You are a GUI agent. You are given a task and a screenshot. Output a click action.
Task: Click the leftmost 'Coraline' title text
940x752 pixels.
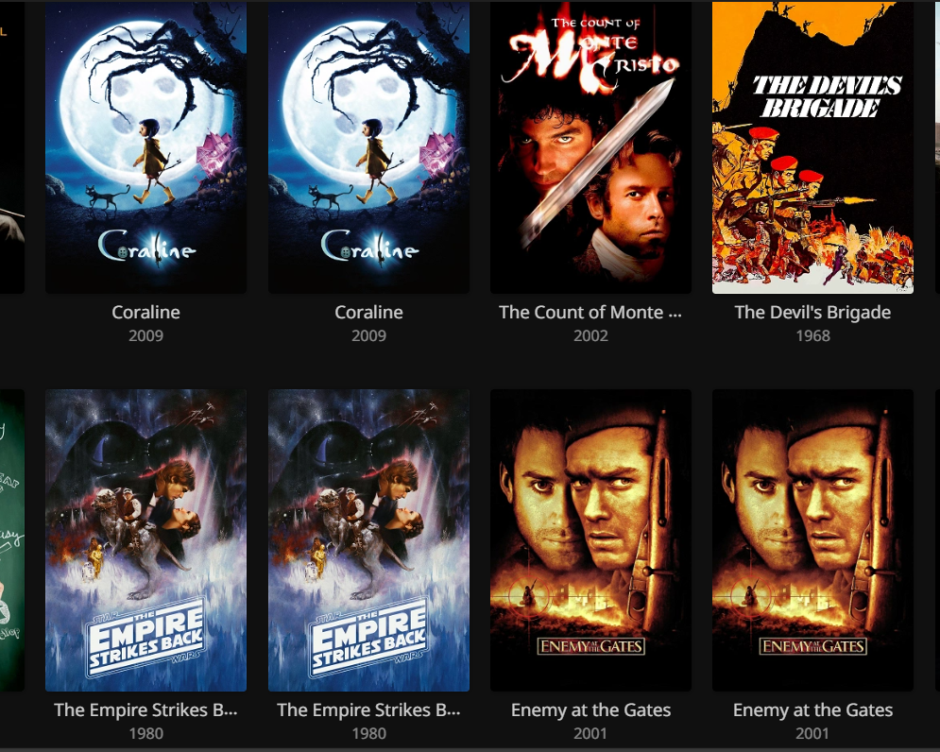[x=145, y=313]
